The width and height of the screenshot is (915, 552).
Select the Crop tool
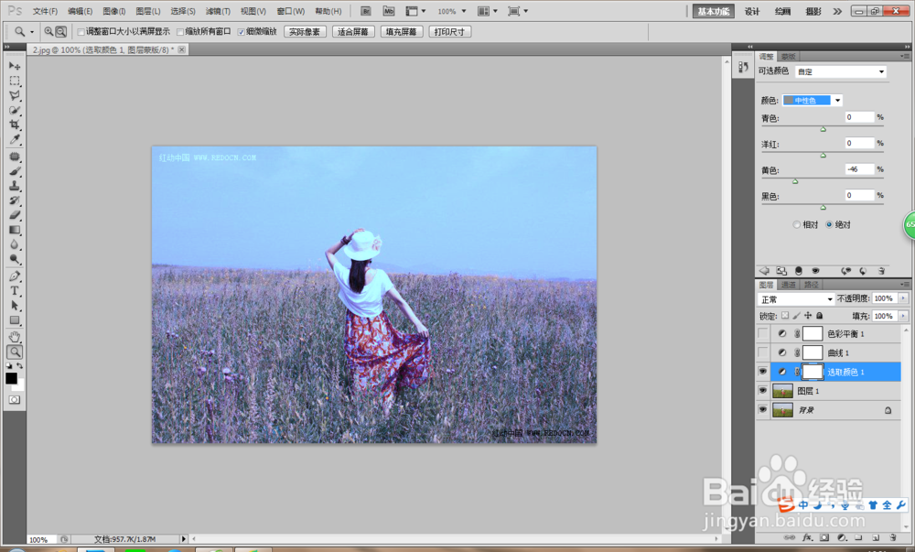click(x=15, y=124)
